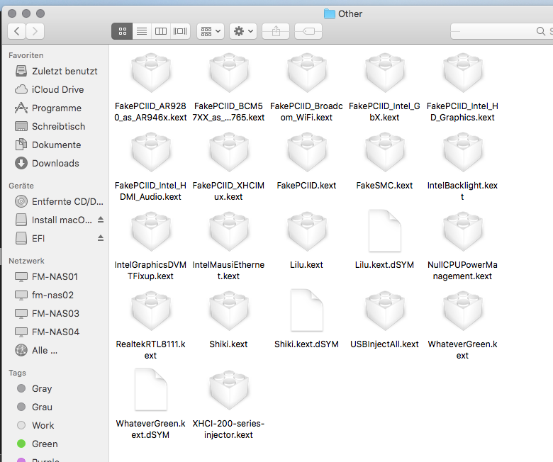Focus the Finder search field
Screen dimensions: 553x462
coord(501,31)
